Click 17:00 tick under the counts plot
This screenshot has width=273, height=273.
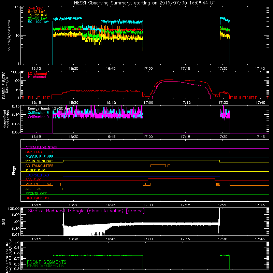(148, 69)
